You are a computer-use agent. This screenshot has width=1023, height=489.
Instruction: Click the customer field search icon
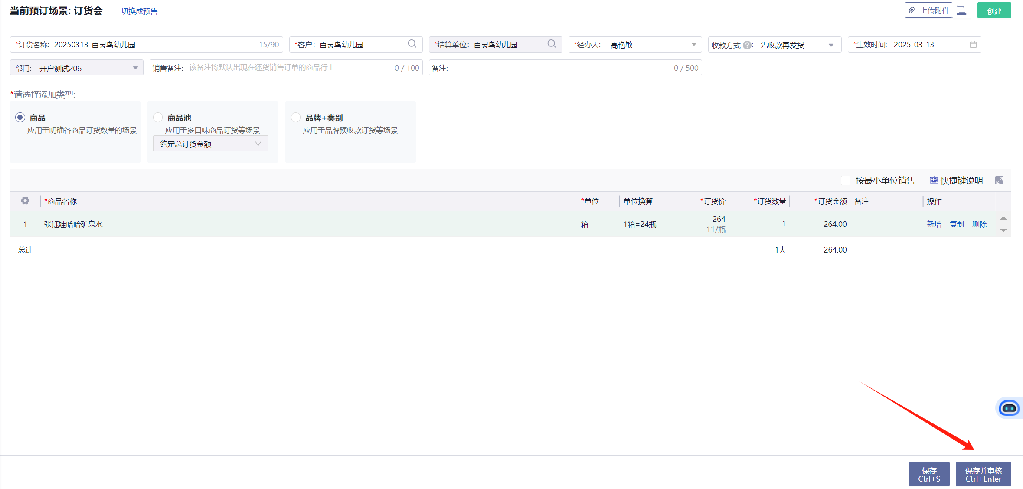pos(412,44)
